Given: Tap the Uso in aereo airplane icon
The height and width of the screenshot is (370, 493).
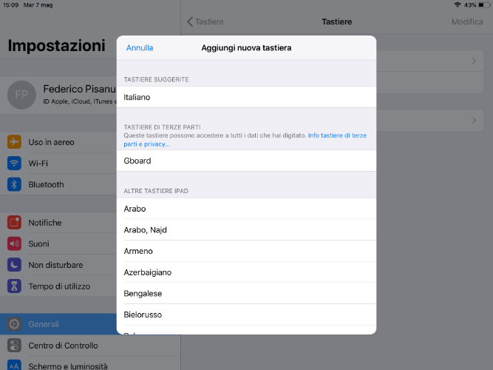Looking at the screenshot, I should [14, 142].
